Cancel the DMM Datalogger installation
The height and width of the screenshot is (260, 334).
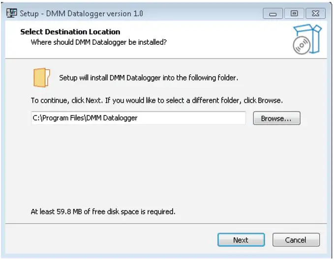(296, 240)
